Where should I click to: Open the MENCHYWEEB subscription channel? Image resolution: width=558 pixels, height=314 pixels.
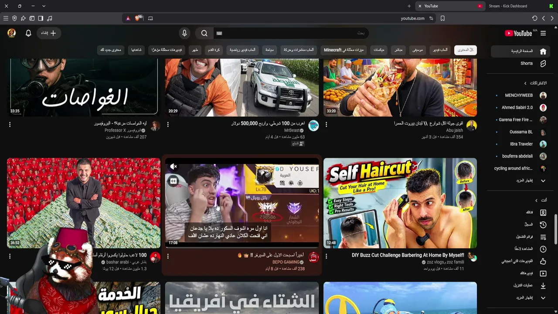[x=519, y=95]
